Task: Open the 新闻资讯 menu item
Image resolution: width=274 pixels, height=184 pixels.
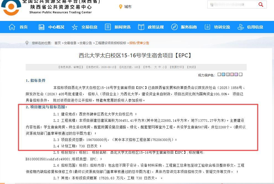Action: click(122, 27)
